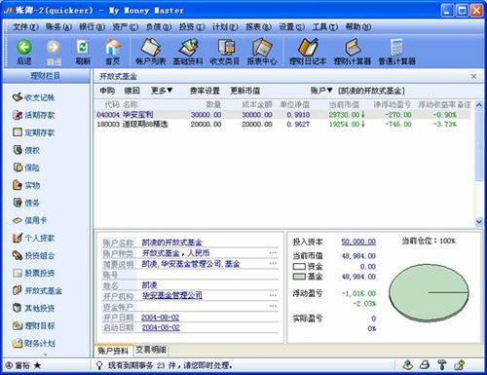Click ellipsis next to 资金帐户 field
This screenshot has width=487, height=375.
[x=273, y=306]
